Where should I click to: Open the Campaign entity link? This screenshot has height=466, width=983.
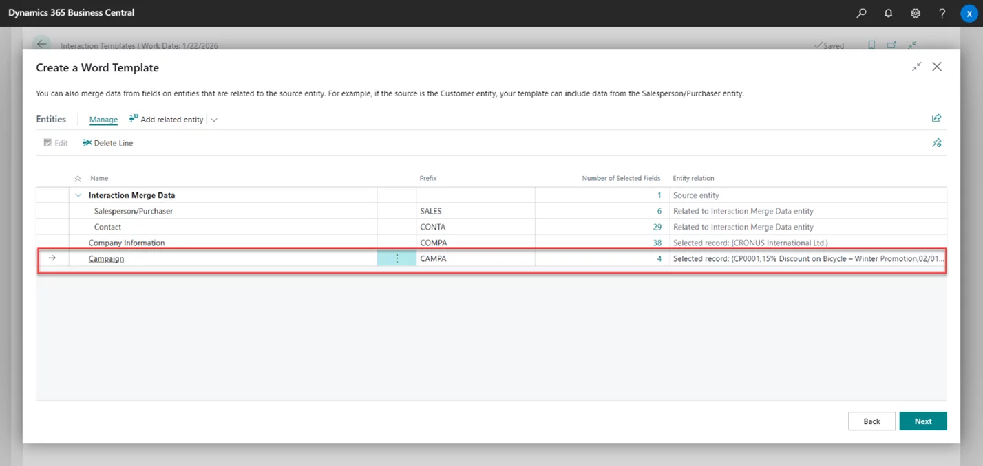tap(106, 259)
